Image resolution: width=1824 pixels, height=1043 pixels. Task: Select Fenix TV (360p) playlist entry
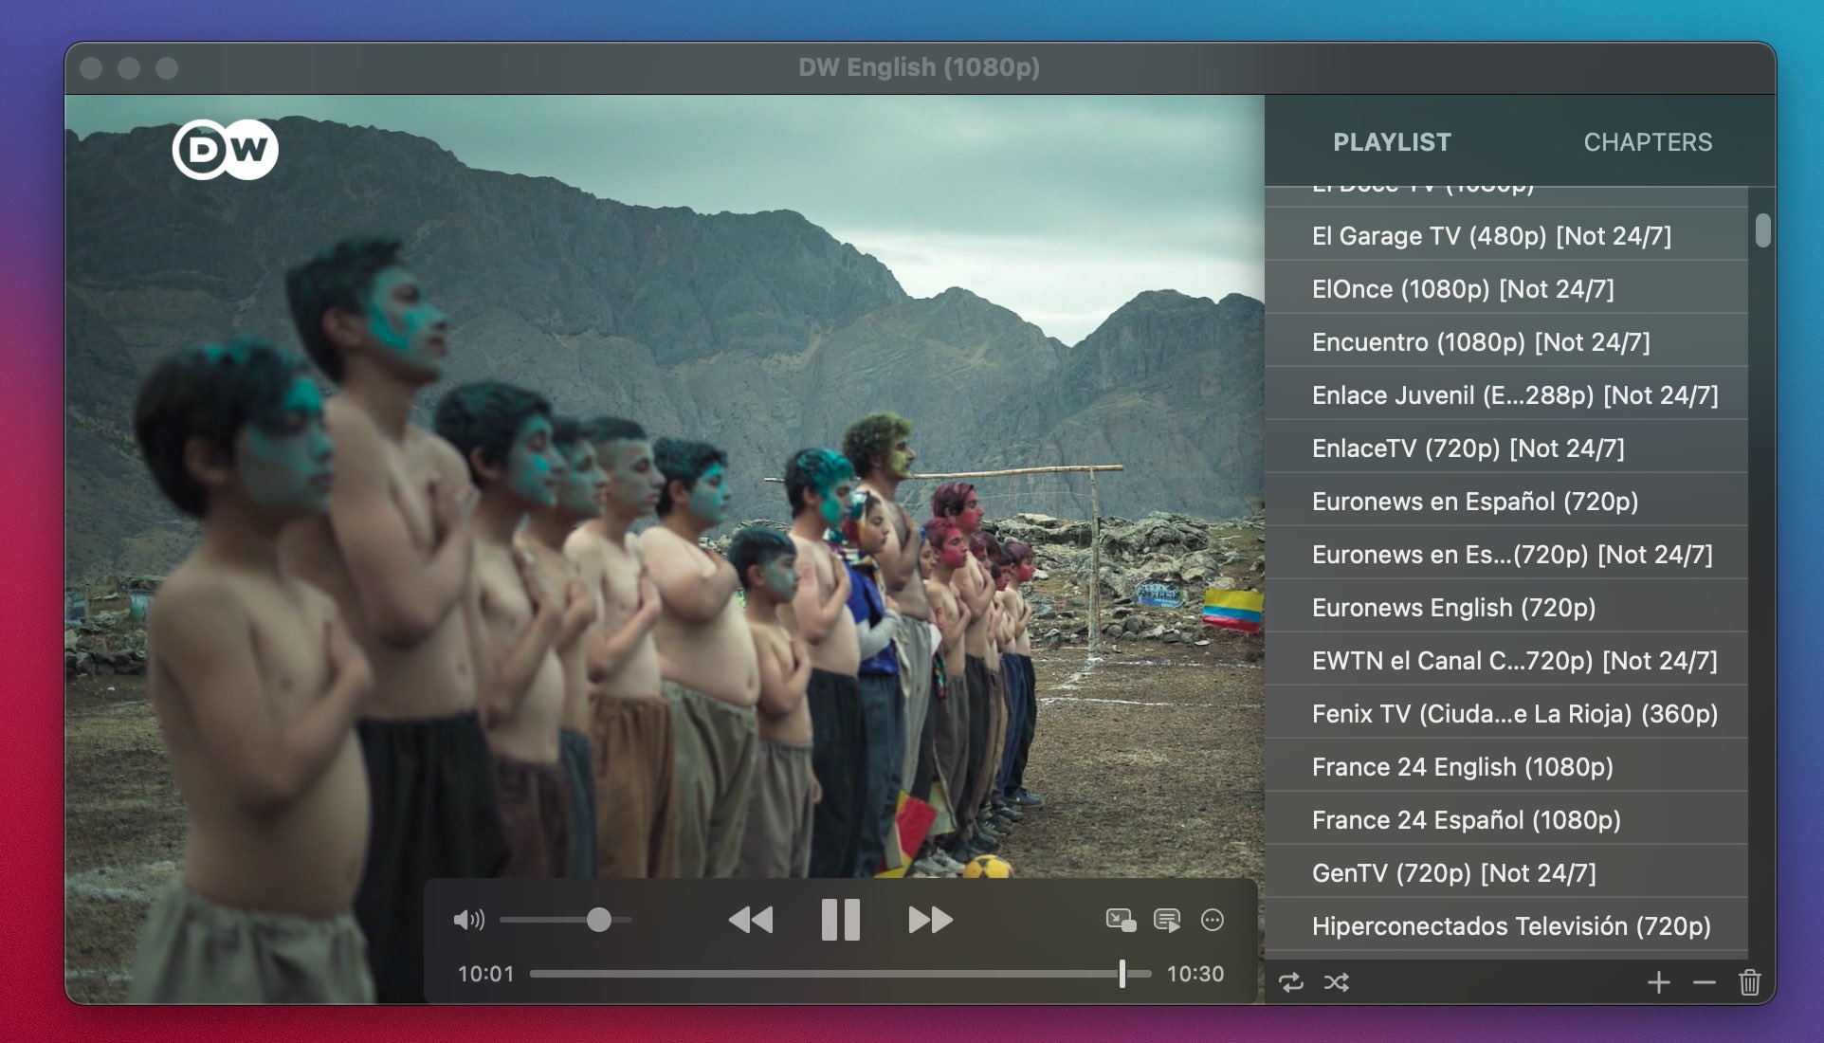coord(1506,713)
